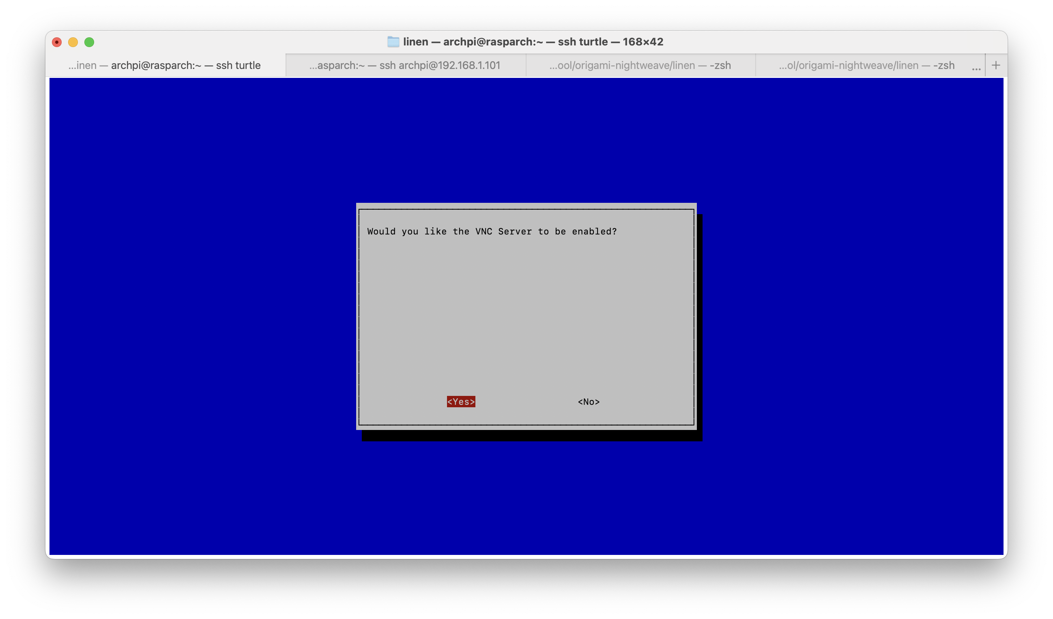The image size is (1053, 619).
Task: Click the folder icon in the title bar
Action: pos(393,42)
